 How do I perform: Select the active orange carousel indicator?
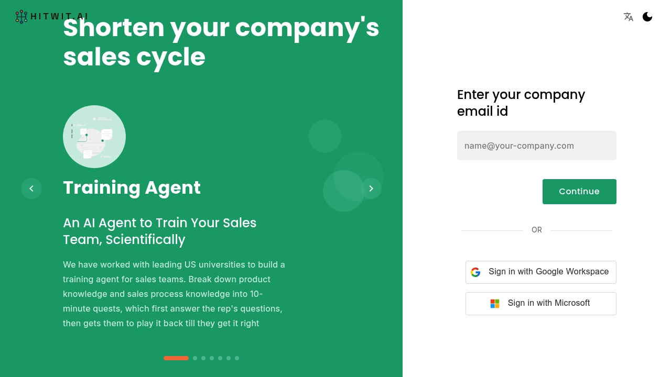point(176,358)
